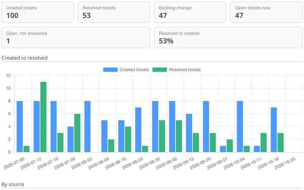This screenshot has height=190, width=304.
Task: Click the green resolved bar for 2026-07-26
Action: 78,133
